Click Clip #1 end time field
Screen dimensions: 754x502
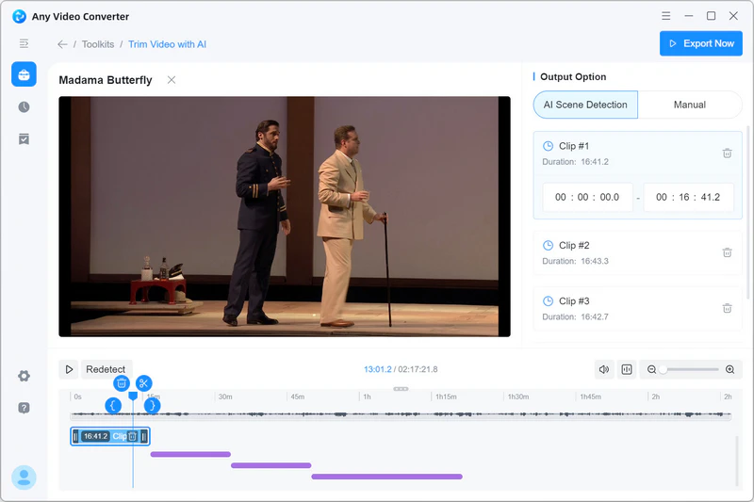tap(688, 197)
